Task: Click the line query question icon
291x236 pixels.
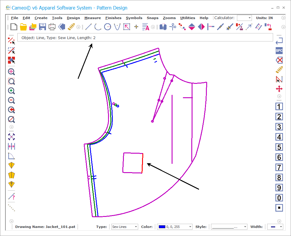Action: click(11, 197)
